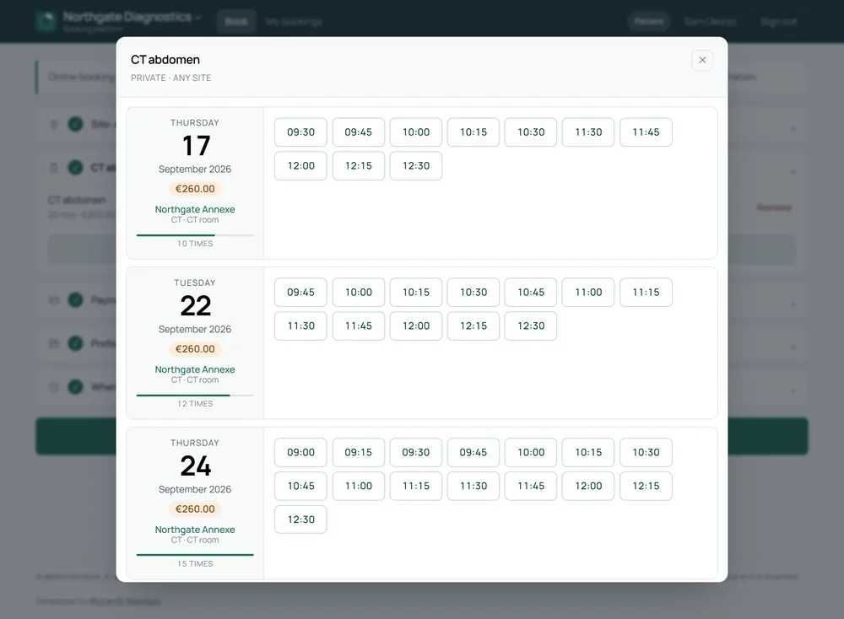The width and height of the screenshot is (844, 619).
Task: Pick the 09:30 slot on Thursday 17
Action: [x=301, y=132]
